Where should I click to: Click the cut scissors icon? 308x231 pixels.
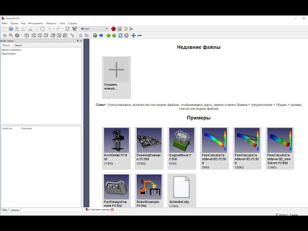(x=30, y=29)
